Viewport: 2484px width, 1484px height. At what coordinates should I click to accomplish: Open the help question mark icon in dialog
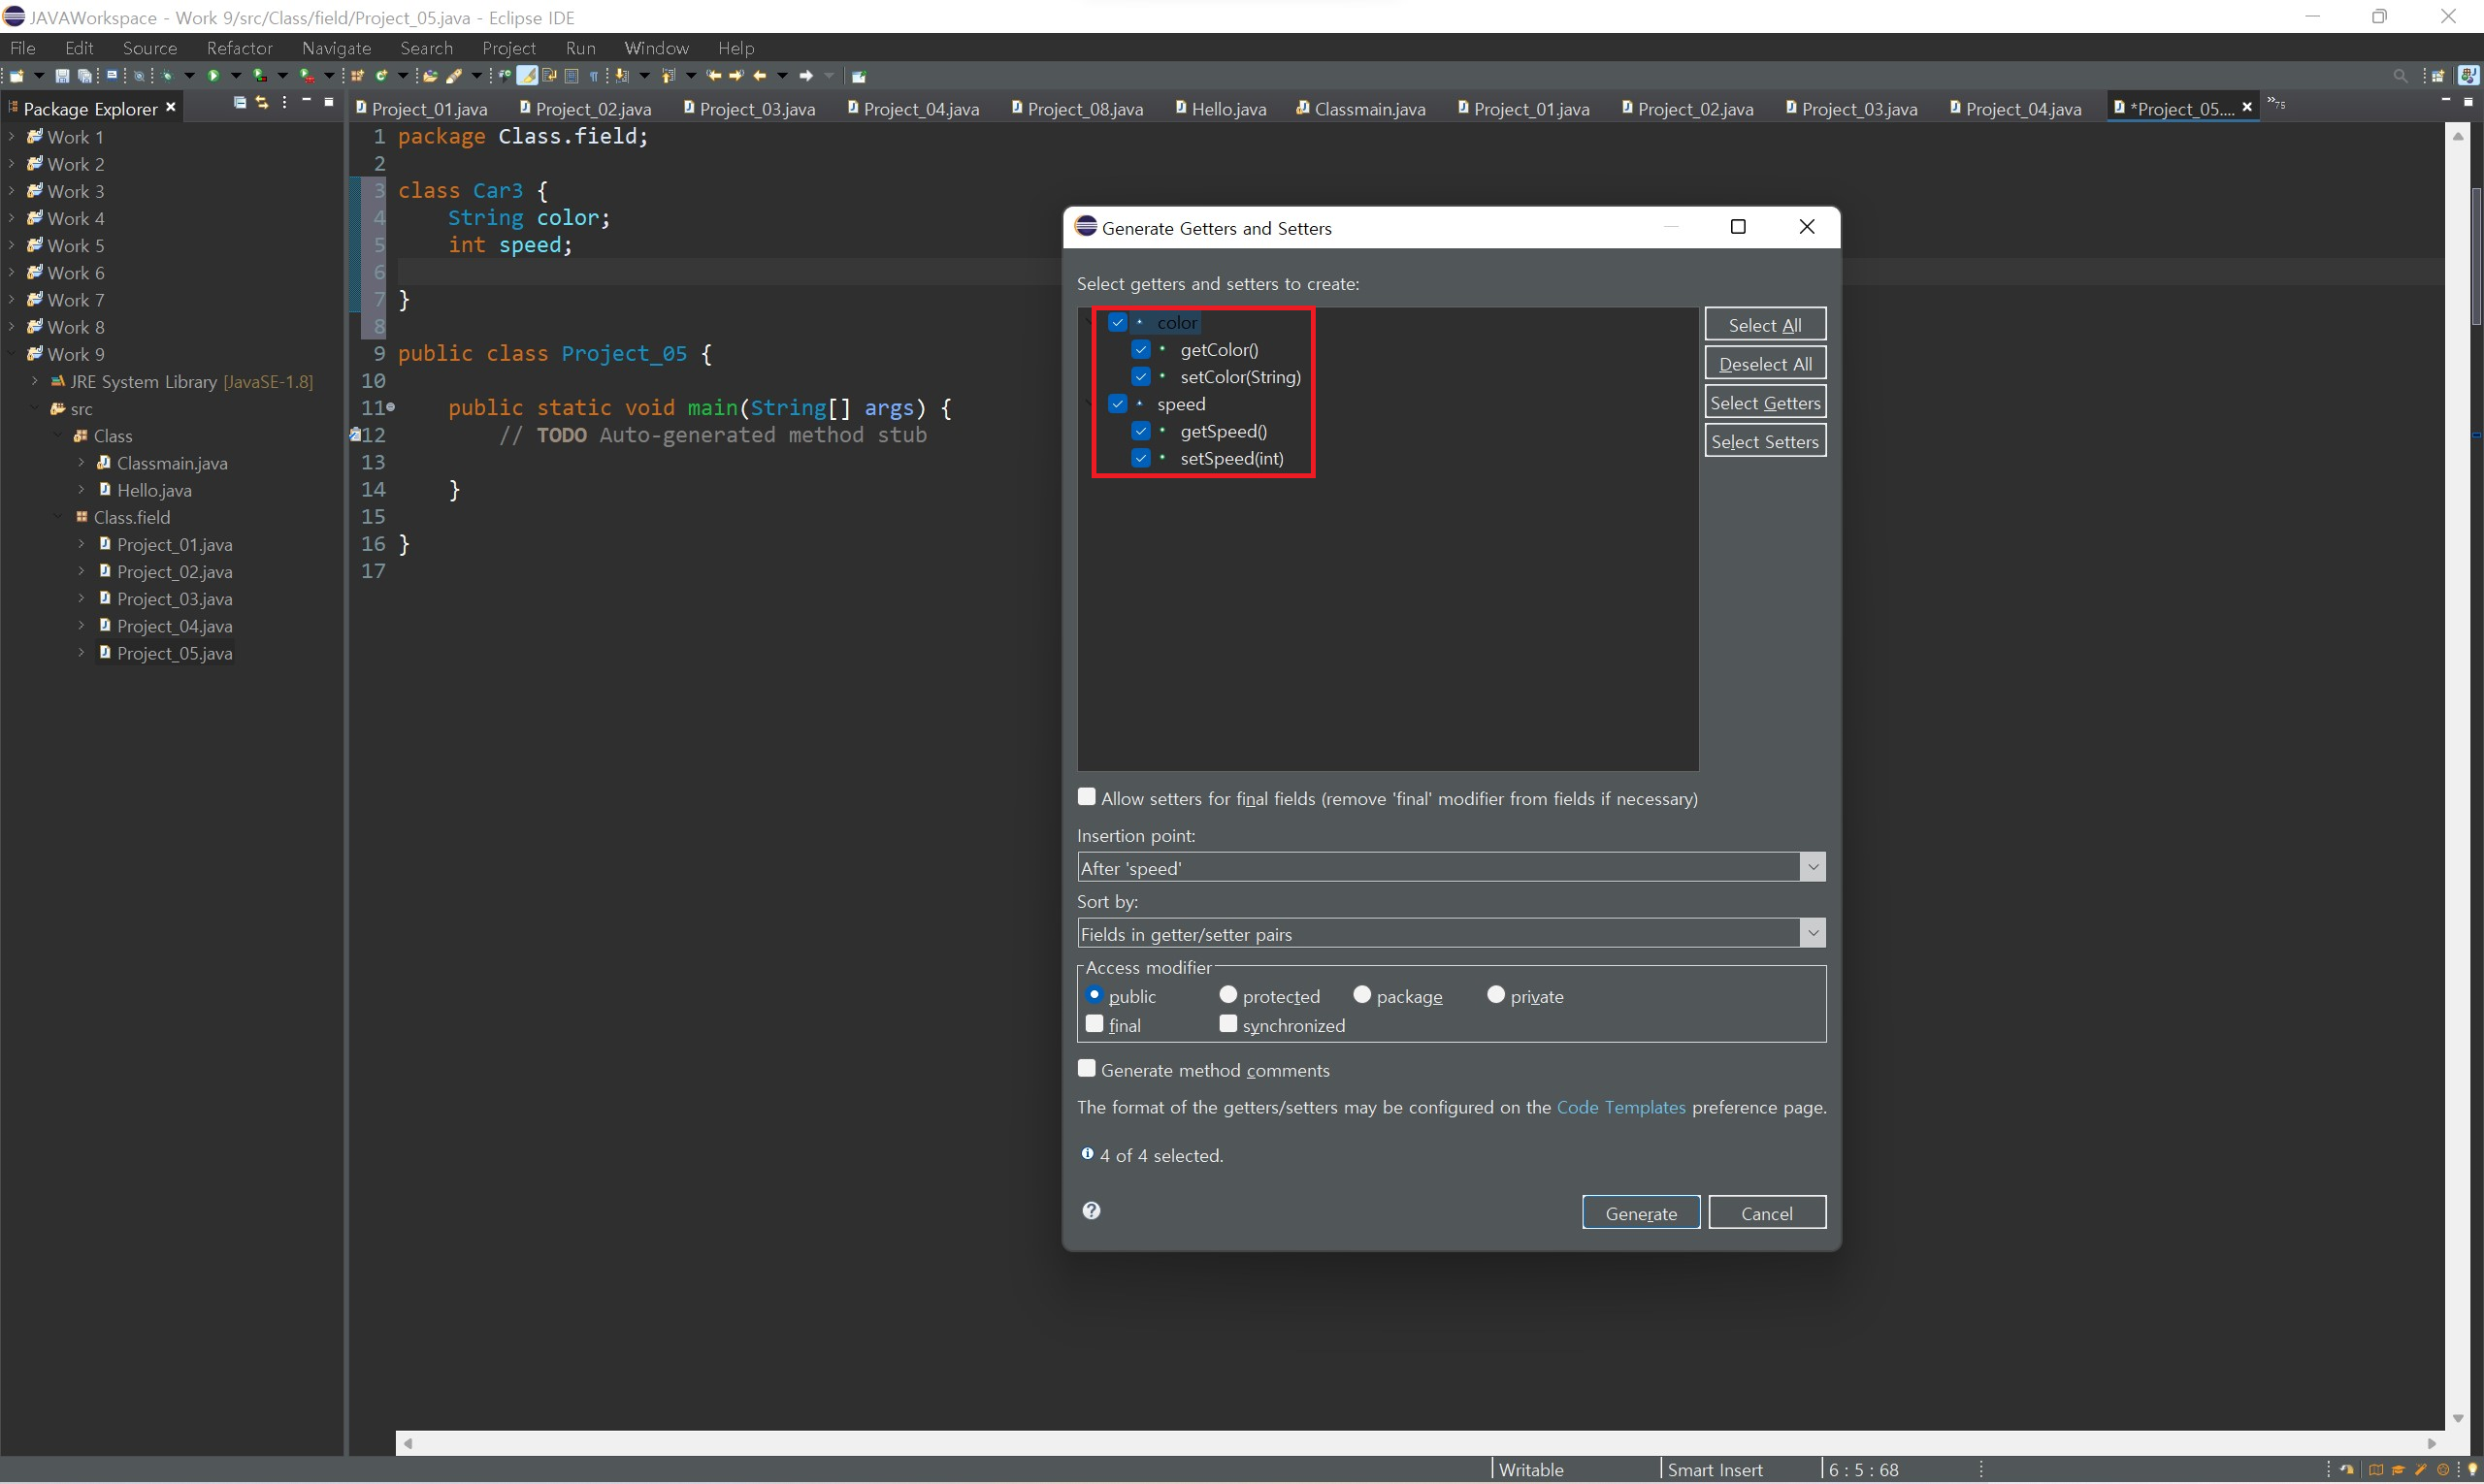(1092, 1211)
